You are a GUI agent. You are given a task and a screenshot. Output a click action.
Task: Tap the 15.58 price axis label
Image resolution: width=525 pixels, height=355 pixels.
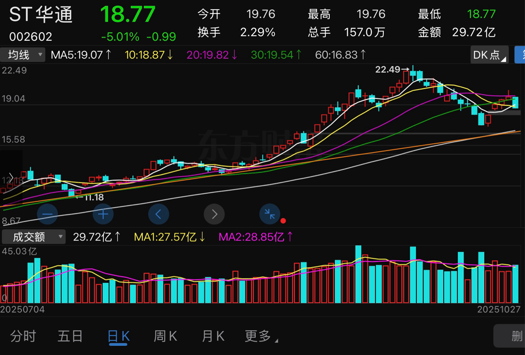[x=13, y=140]
